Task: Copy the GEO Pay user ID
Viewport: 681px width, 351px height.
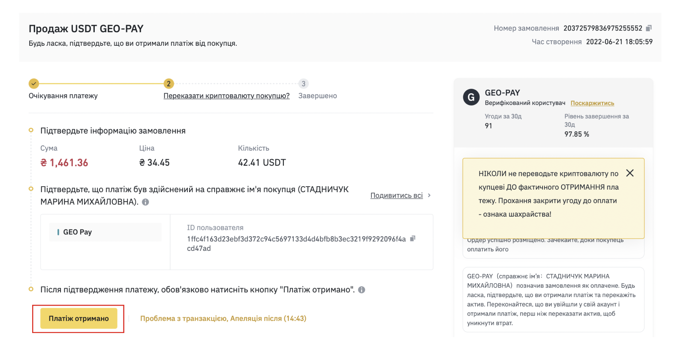Action: coord(413,238)
